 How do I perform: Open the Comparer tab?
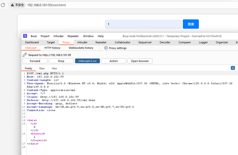[x=184, y=42]
